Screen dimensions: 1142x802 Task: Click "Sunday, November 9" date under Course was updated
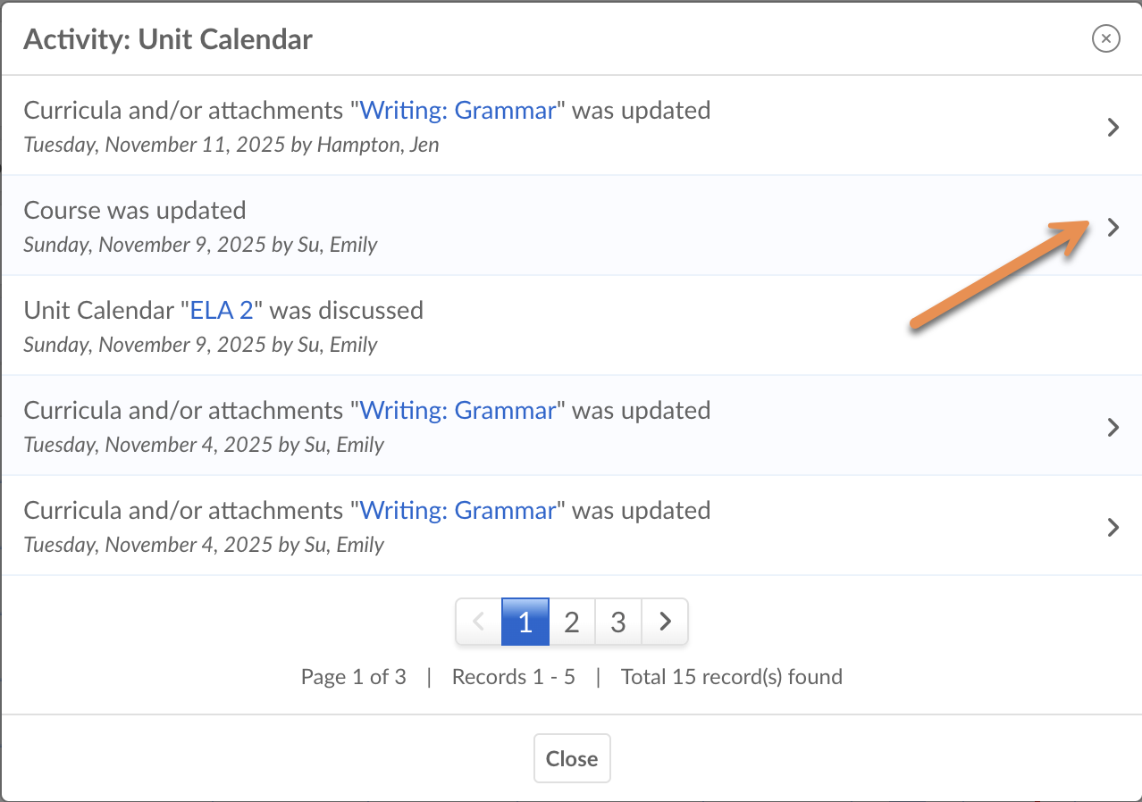(x=200, y=245)
